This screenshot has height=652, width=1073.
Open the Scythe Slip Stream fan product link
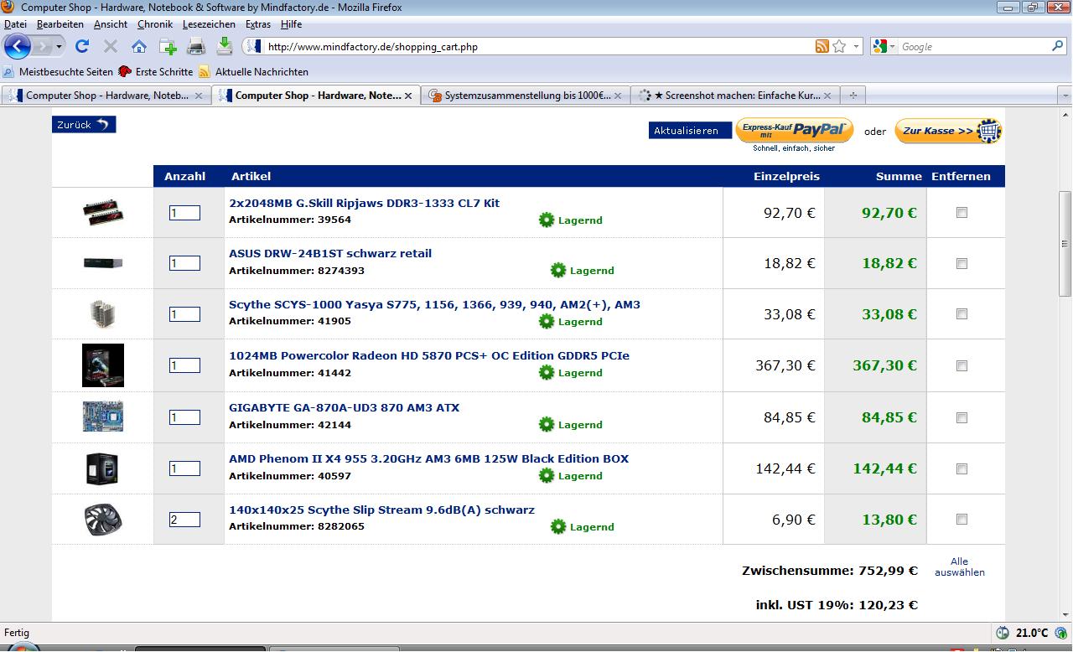pyautogui.click(x=381, y=510)
